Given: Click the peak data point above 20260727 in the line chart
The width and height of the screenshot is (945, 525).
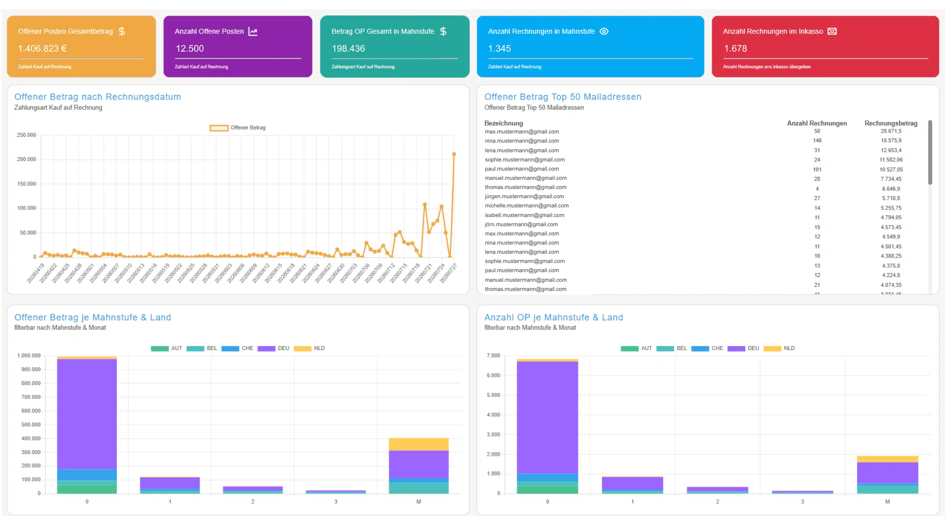Looking at the screenshot, I should (x=454, y=154).
